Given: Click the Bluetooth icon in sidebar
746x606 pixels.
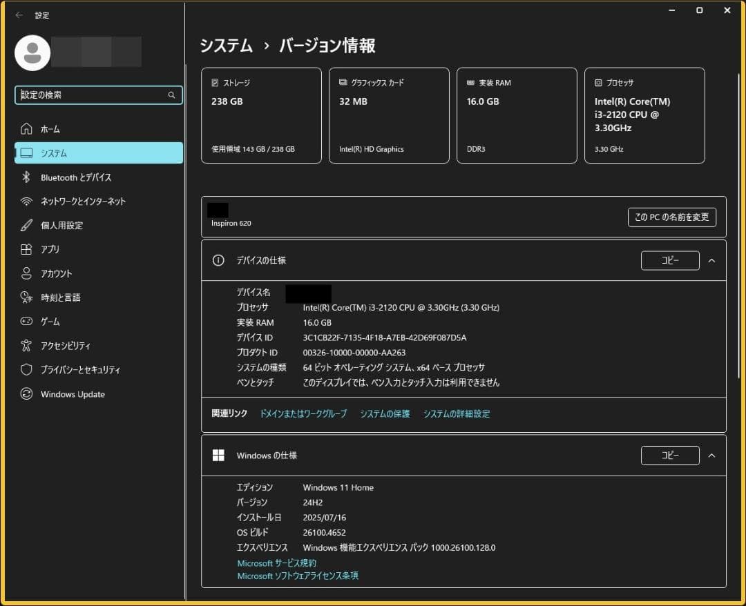Looking at the screenshot, I should pyautogui.click(x=26, y=177).
